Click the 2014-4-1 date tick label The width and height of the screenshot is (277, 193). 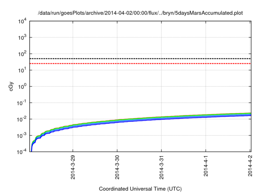(206, 166)
